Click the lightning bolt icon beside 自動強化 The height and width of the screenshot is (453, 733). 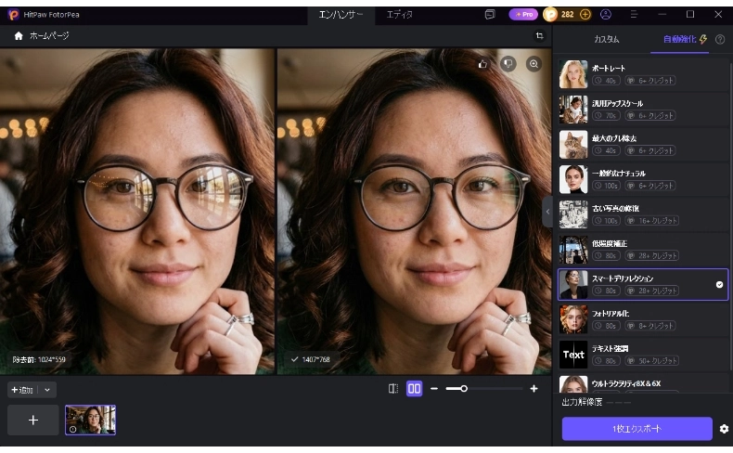[703, 39]
